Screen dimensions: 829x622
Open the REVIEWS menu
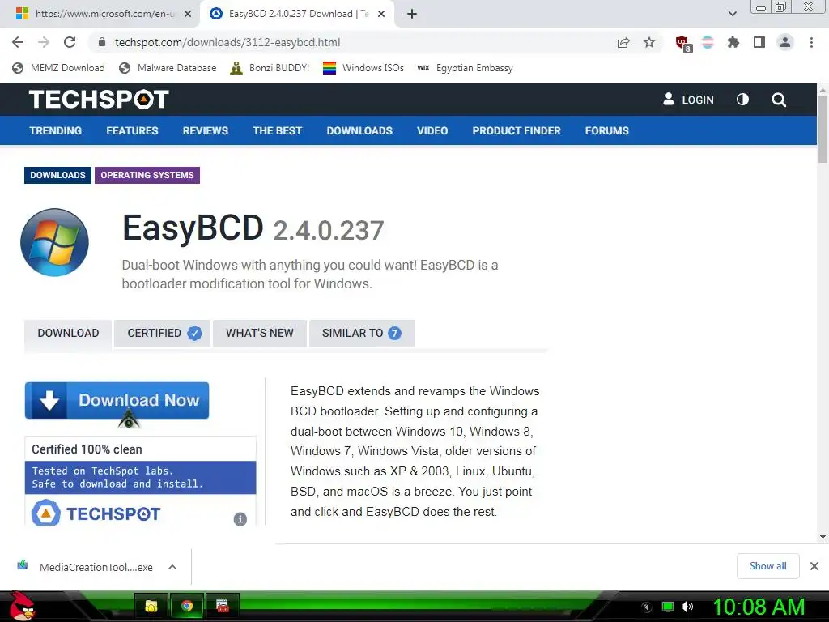click(x=205, y=130)
